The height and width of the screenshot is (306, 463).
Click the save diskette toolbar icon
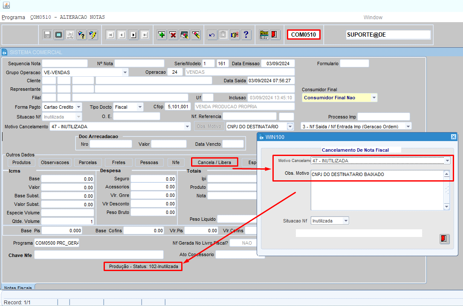tap(47, 35)
